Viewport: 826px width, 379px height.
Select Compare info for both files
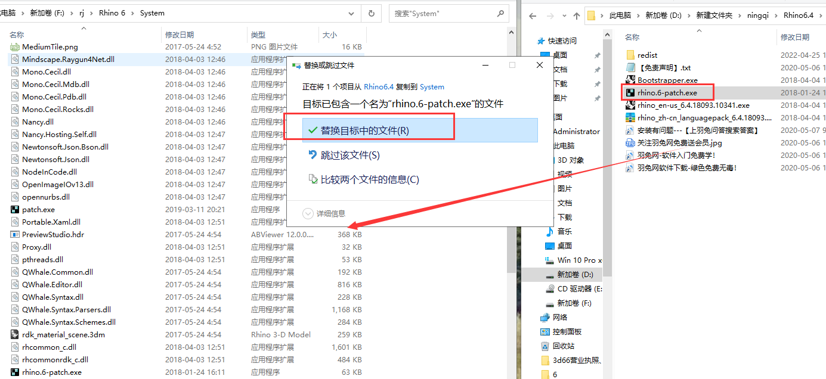369,179
